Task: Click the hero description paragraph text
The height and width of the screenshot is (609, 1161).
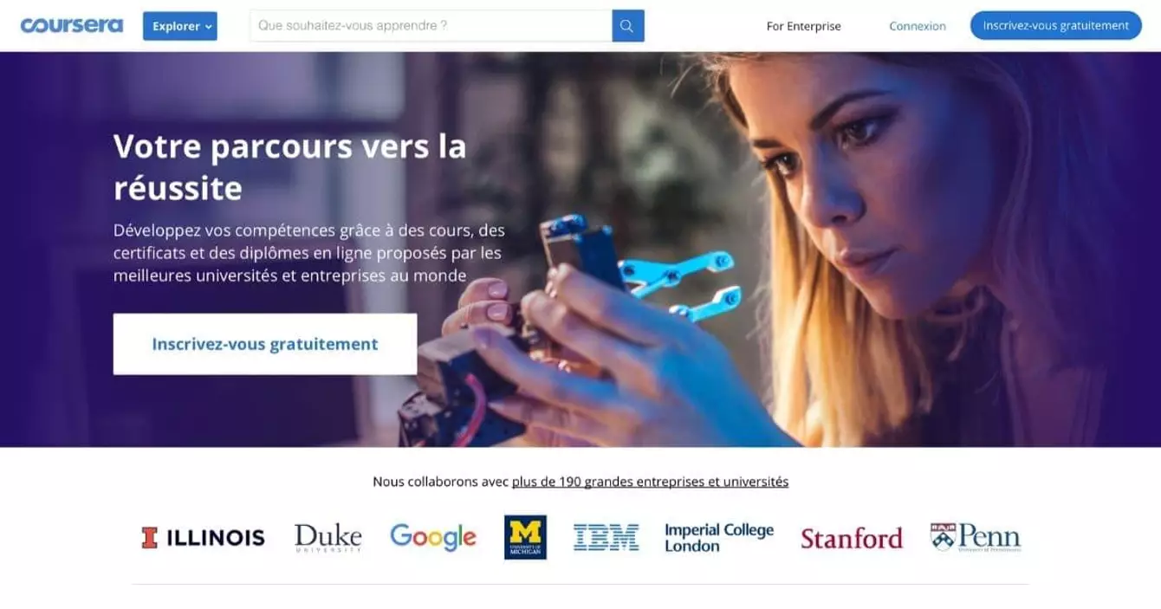Action: coord(308,254)
